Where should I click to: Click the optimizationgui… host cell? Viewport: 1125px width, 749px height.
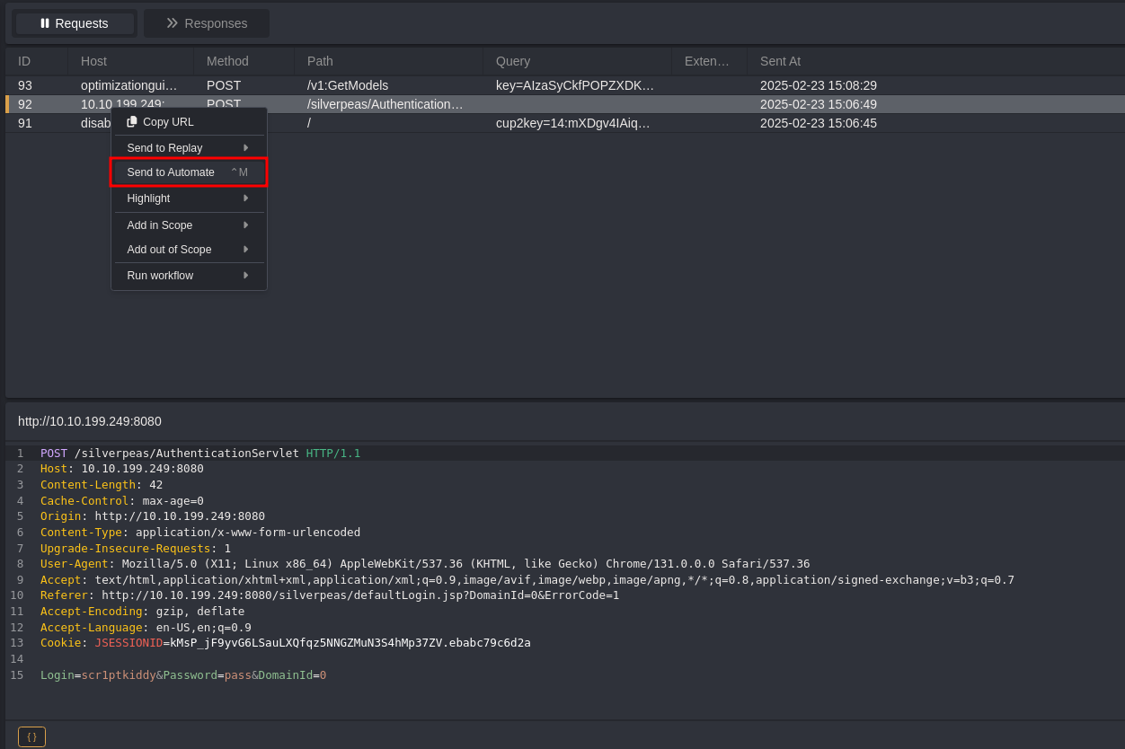pos(129,85)
